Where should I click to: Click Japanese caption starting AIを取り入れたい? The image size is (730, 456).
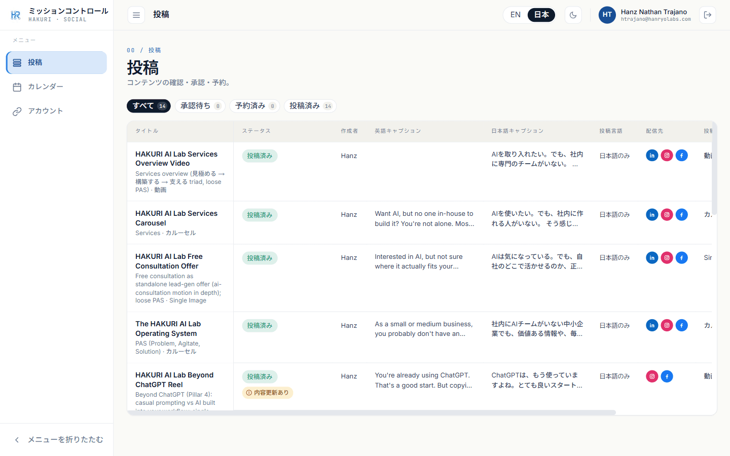537,159
